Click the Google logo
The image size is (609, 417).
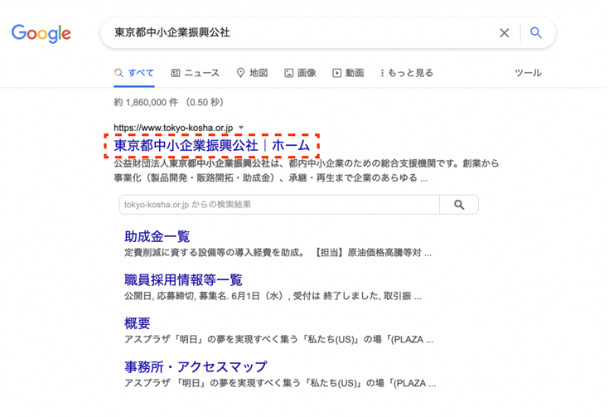coord(41,33)
